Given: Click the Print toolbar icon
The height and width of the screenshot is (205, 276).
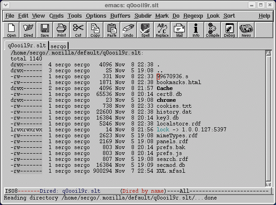Looking at the screenshot, I should tap(61, 30).
